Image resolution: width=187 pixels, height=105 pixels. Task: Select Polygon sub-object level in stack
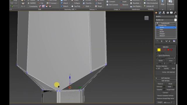(162, 34)
